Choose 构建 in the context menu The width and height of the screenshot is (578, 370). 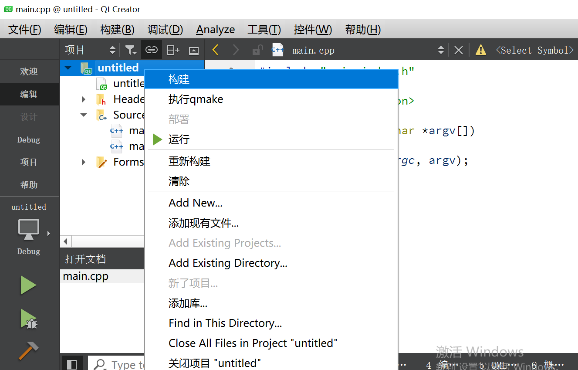coord(271,79)
